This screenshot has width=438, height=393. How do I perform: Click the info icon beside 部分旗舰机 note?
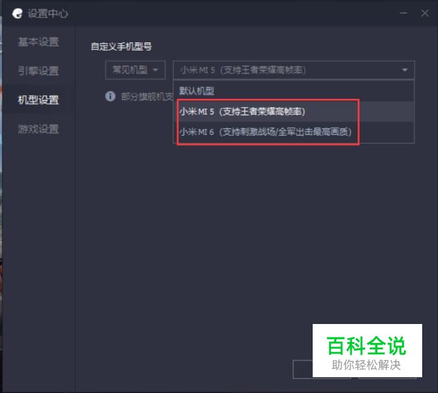[x=110, y=96]
